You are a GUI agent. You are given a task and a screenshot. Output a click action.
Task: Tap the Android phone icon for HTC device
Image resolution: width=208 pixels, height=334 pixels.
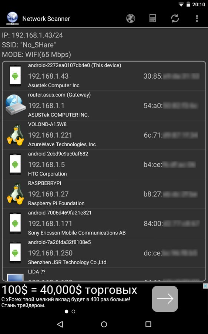click(x=15, y=164)
